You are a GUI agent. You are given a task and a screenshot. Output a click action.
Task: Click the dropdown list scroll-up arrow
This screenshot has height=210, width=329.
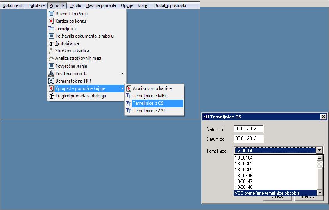pos(320,158)
